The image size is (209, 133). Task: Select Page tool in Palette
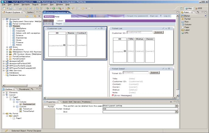click(185, 27)
